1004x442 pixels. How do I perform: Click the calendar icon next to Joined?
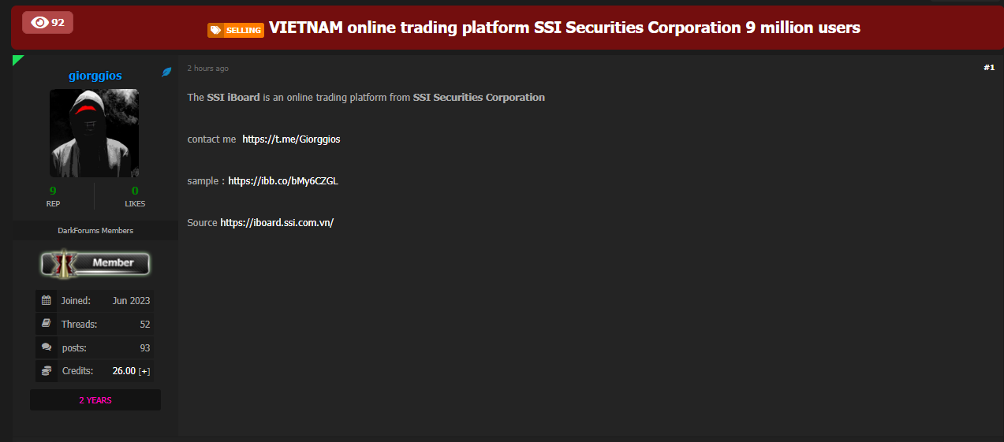47,300
